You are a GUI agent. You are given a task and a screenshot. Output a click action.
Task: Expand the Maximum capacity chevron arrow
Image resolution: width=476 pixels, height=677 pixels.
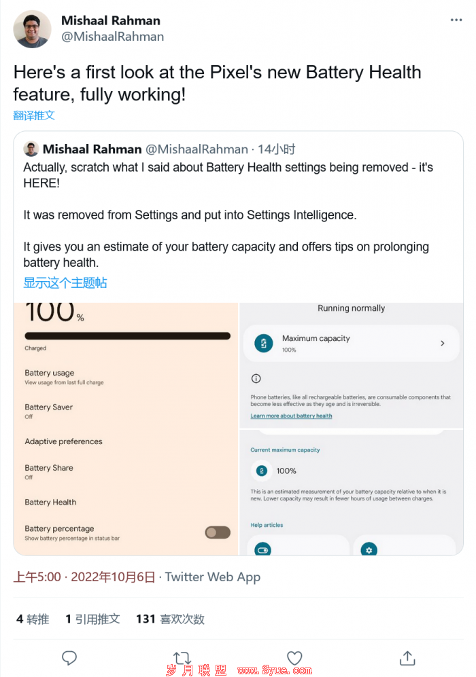coord(442,343)
